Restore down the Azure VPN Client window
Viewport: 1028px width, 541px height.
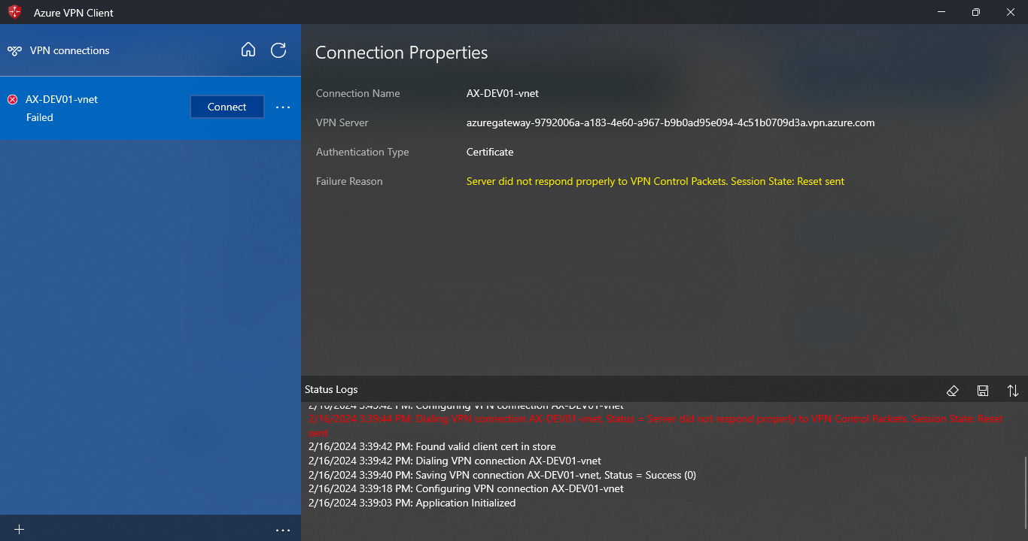click(976, 12)
